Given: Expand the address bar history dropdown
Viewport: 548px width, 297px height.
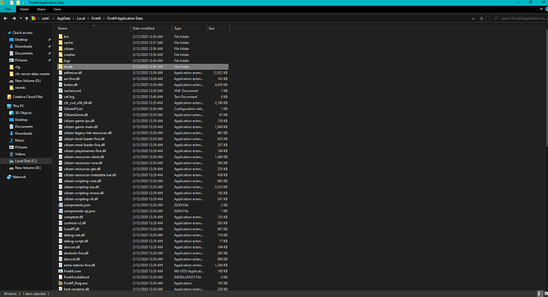Looking at the screenshot, I should [x=473, y=18].
